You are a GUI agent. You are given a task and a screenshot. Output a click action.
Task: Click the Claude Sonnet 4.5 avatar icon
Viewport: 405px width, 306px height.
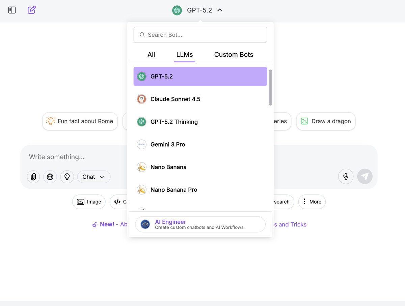click(141, 99)
